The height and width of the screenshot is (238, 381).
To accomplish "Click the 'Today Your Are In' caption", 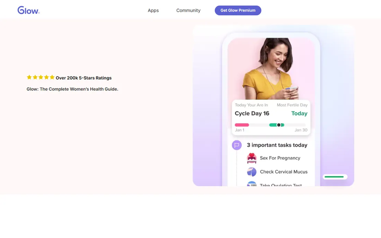I will pos(251,105).
